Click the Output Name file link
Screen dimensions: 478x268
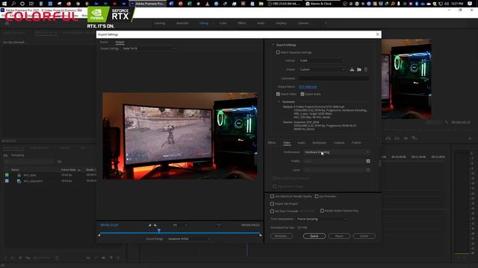point(308,87)
